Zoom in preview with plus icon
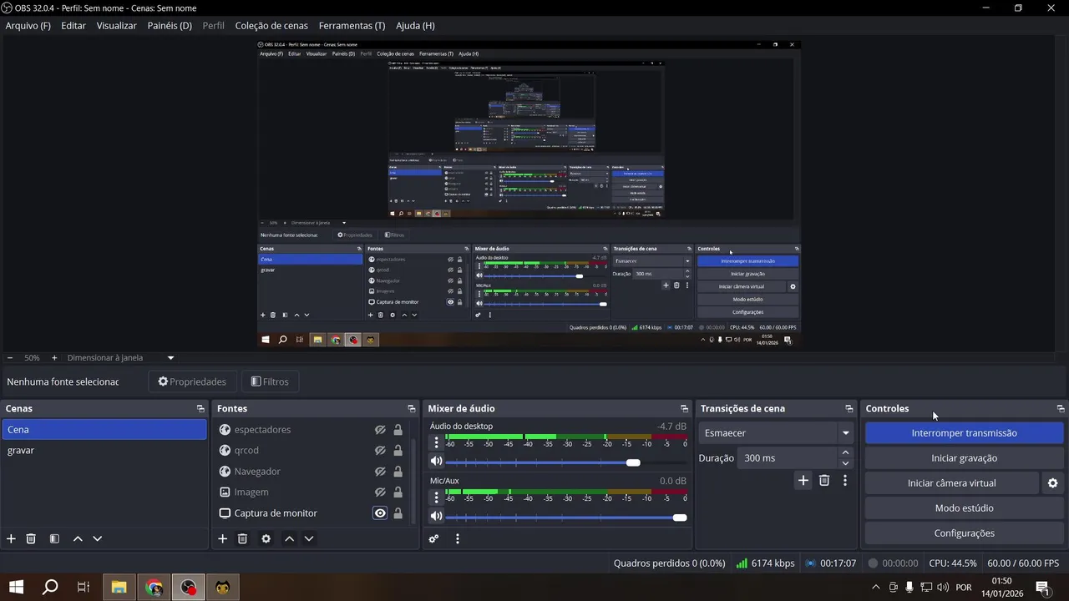 (54, 357)
